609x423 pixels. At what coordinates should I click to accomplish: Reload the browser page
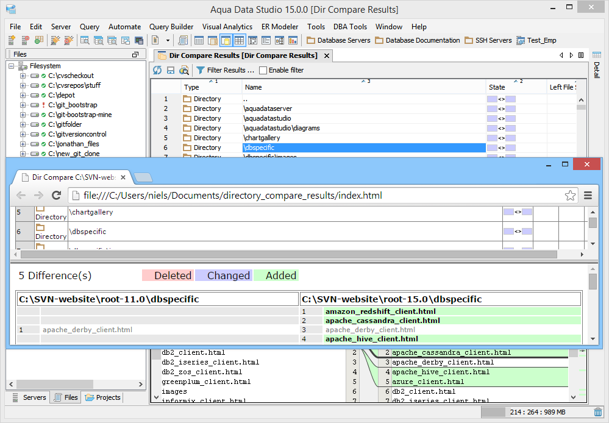(56, 196)
